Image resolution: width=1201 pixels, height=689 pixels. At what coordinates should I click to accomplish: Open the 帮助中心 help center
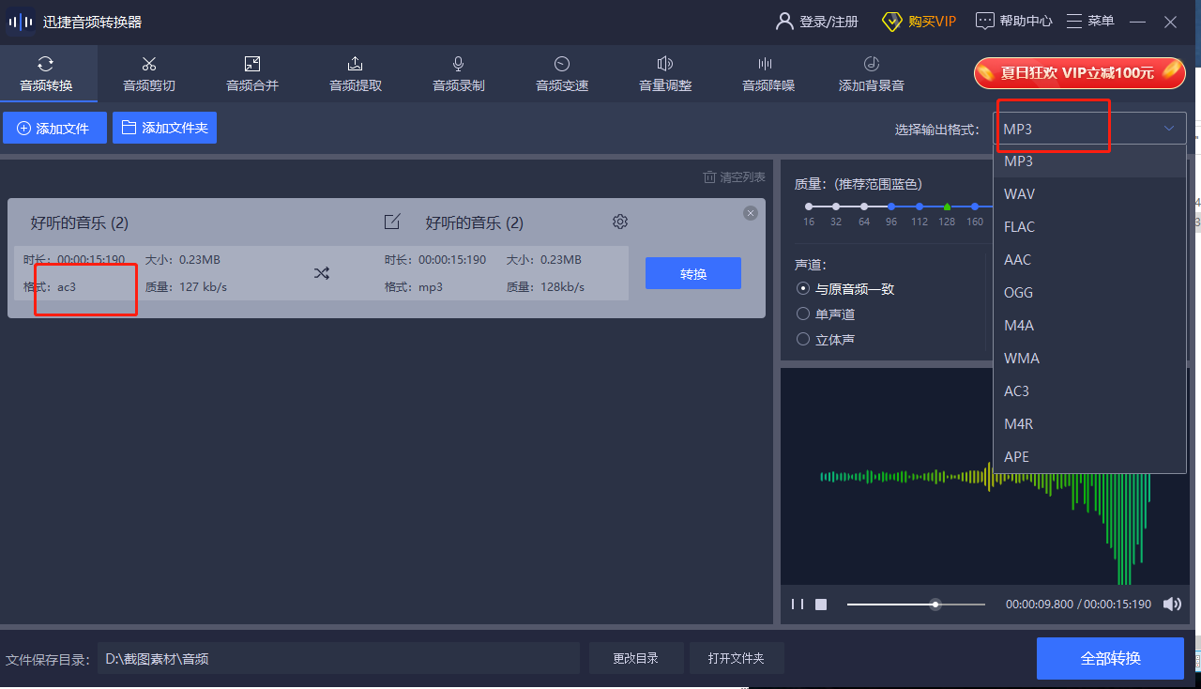pos(1014,21)
